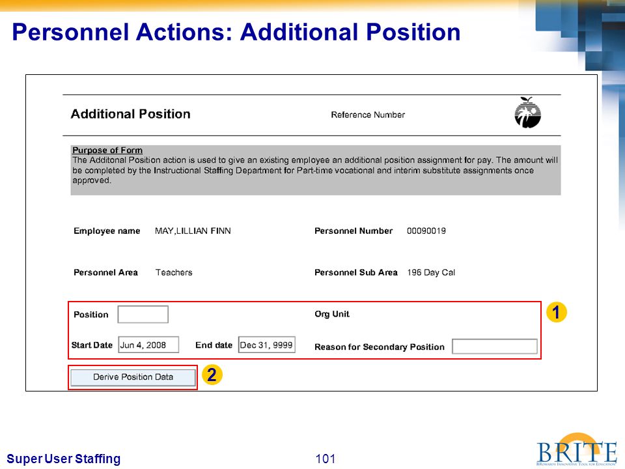The image size is (625, 469).
Task: Click the Org Unit label
Action: [331, 314]
